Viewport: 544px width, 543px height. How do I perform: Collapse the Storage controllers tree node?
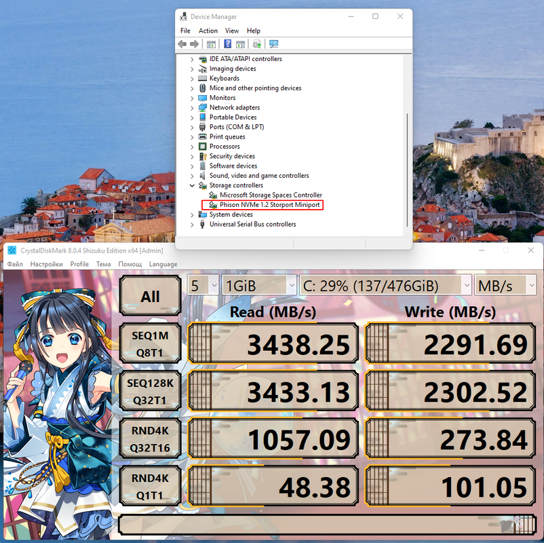click(192, 185)
